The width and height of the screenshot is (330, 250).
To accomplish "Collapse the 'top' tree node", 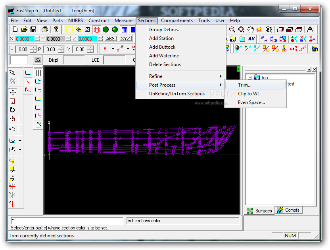I will 249,78.
